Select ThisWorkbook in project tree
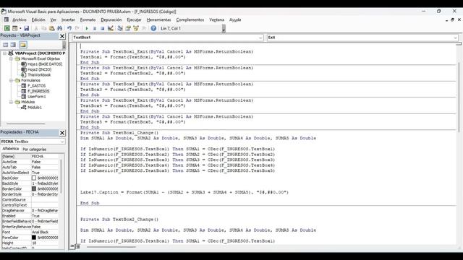Screen dimensions: 463x260 [x=39, y=75]
